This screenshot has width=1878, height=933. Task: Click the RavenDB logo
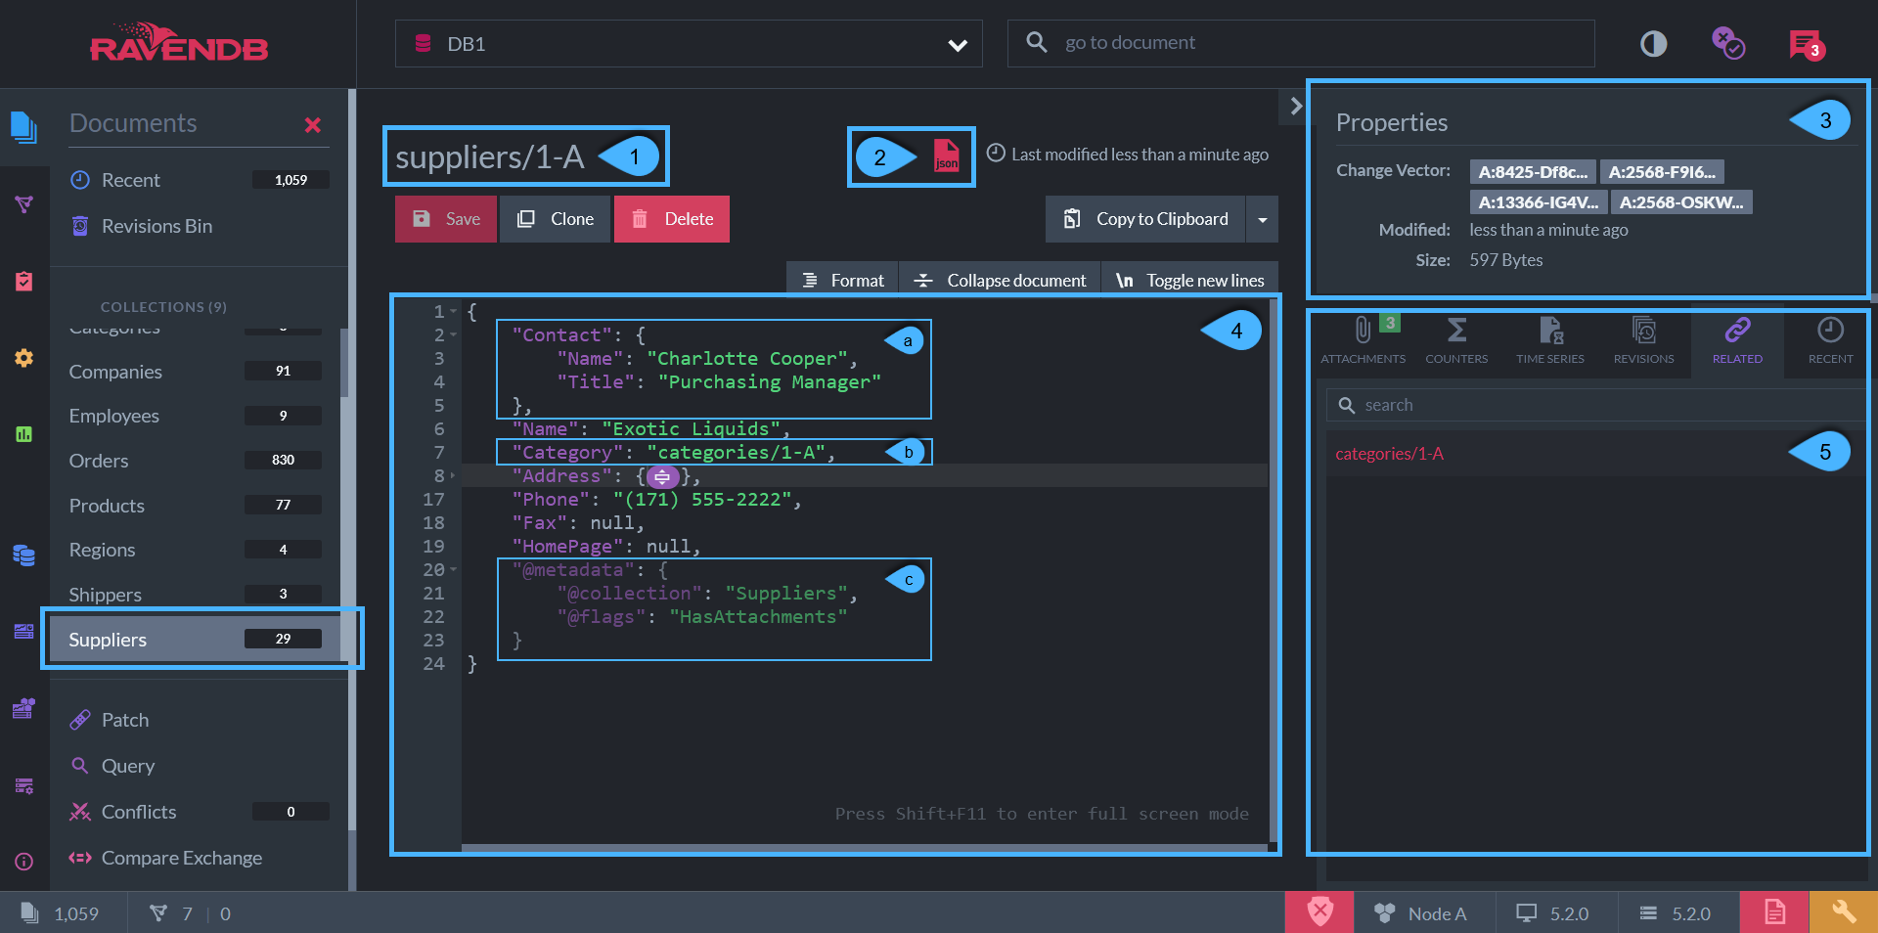pyautogui.click(x=179, y=43)
